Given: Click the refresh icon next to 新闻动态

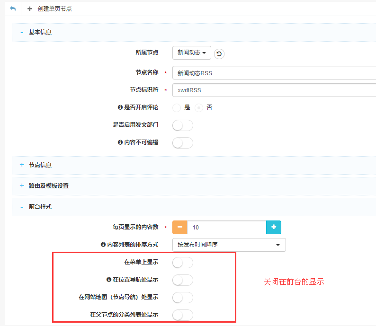Looking at the screenshot, I should 219,53.
